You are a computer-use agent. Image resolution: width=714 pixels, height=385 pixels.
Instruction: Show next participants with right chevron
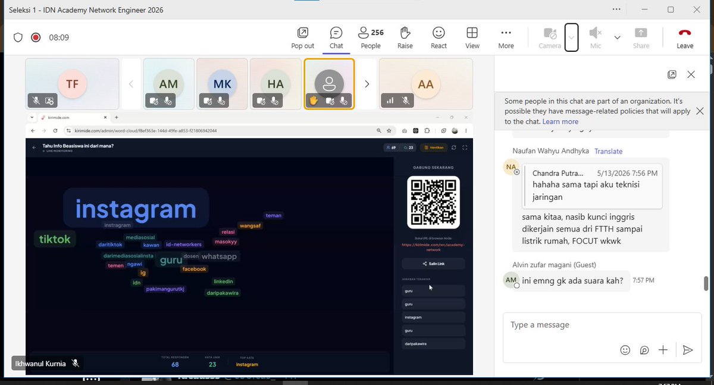pos(367,84)
